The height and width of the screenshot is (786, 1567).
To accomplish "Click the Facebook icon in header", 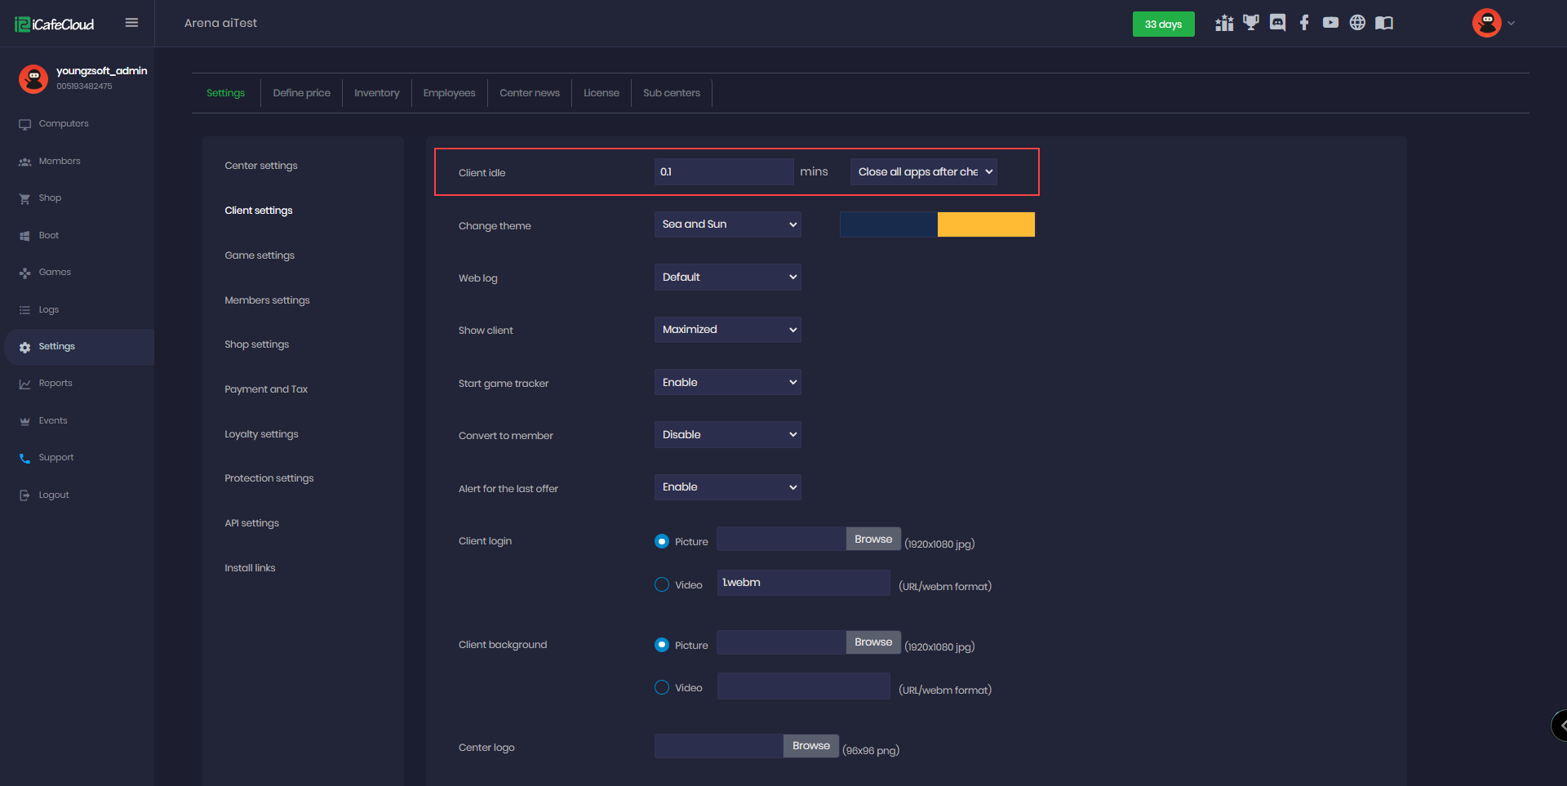I will (x=1304, y=23).
